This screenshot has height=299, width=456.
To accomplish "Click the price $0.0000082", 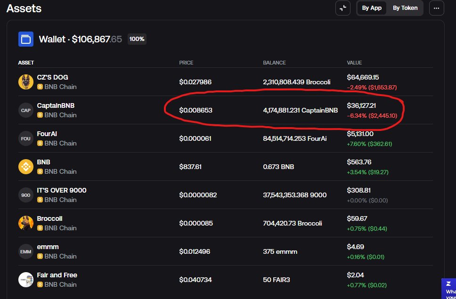I will (198, 195).
